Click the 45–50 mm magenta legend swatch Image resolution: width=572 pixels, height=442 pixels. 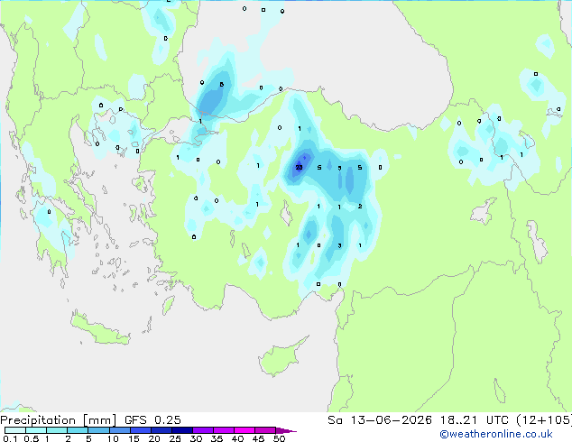pos(265,430)
